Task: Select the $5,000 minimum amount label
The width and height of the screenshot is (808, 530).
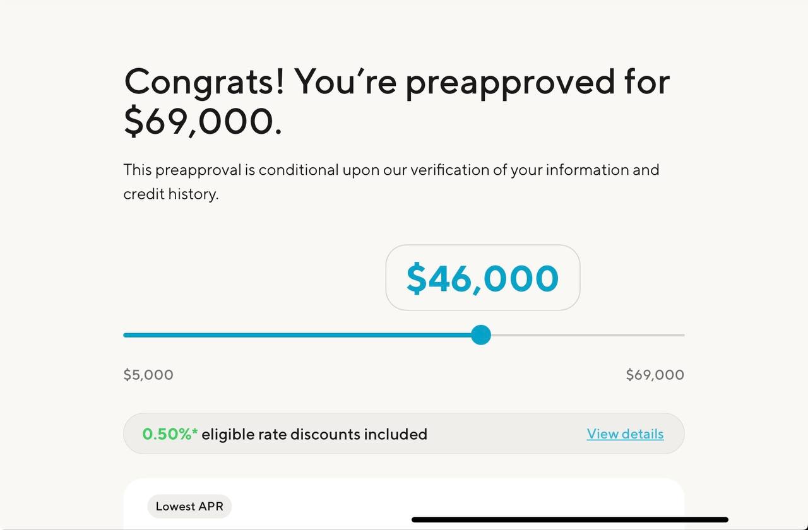Action: 148,375
